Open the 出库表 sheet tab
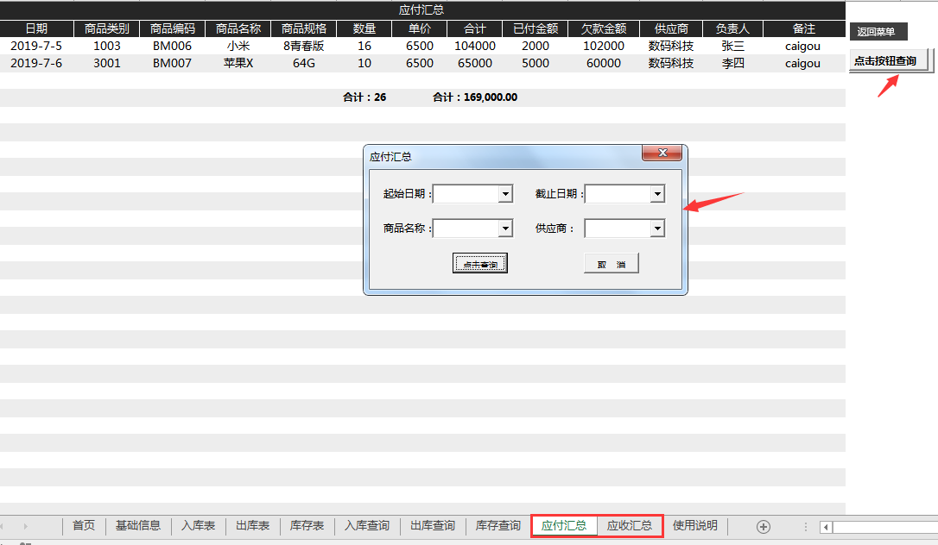This screenshot has height=545, width=938. [253, 526]
